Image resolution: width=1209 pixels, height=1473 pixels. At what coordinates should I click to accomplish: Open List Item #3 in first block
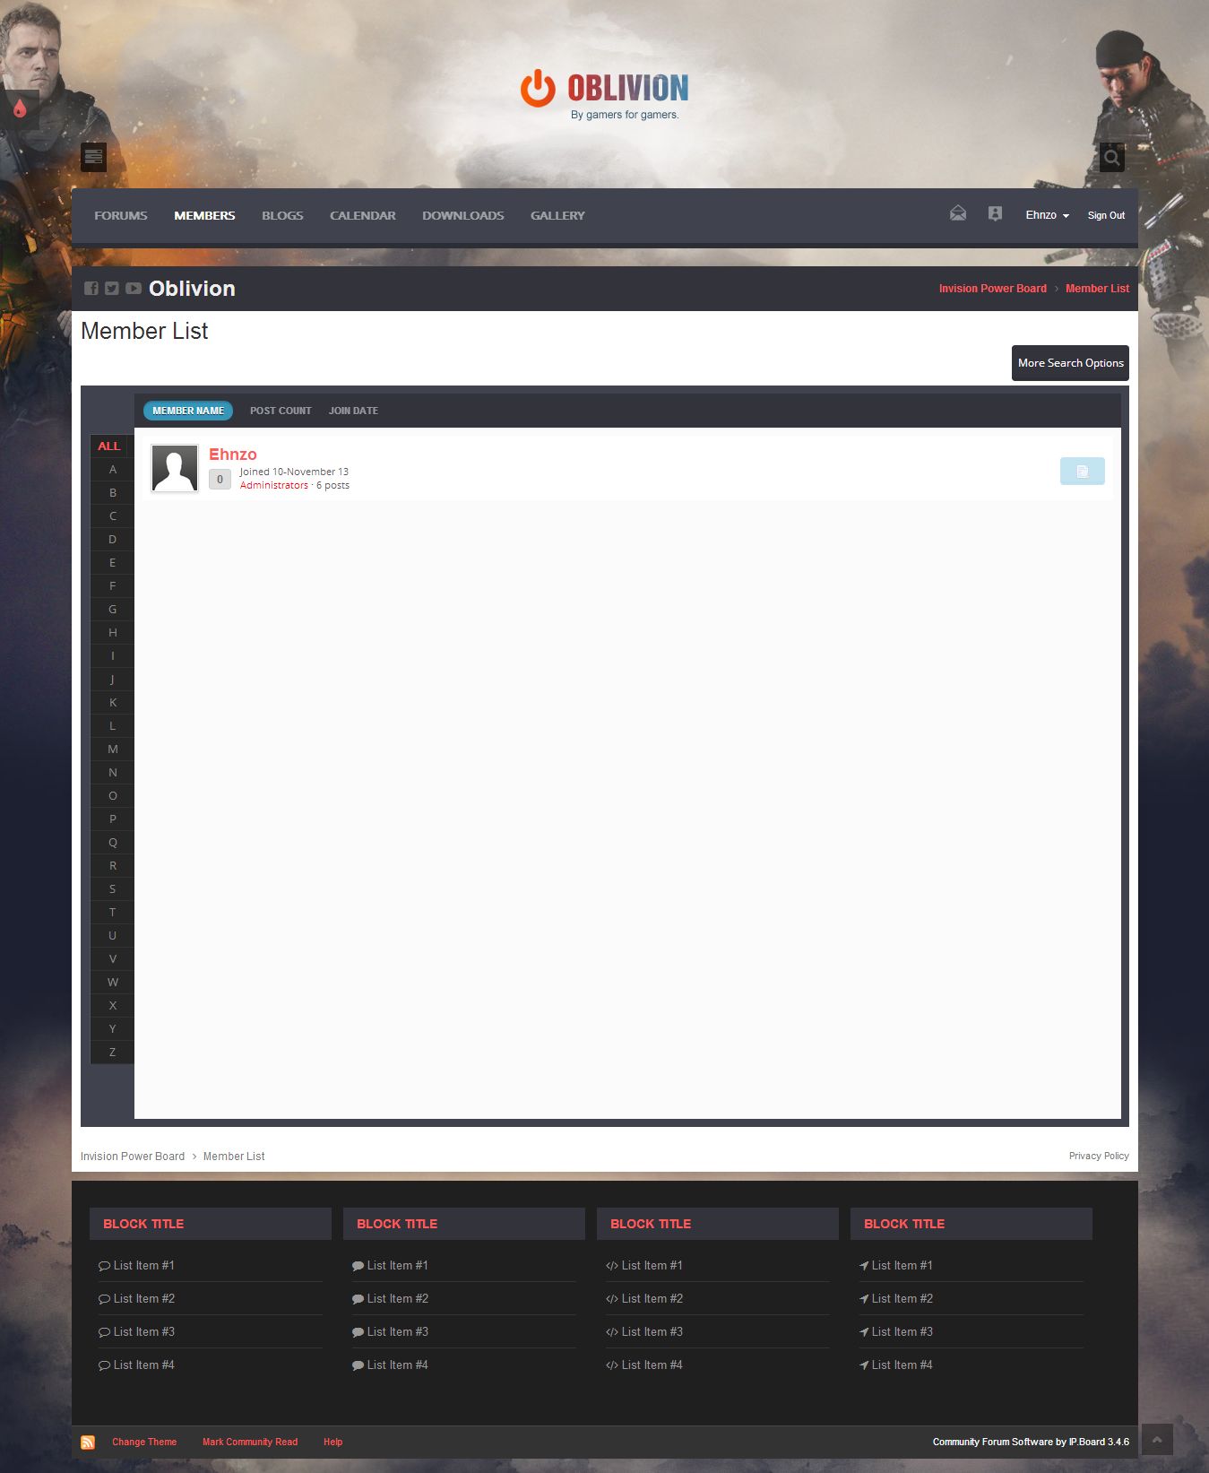(143, 1332)
